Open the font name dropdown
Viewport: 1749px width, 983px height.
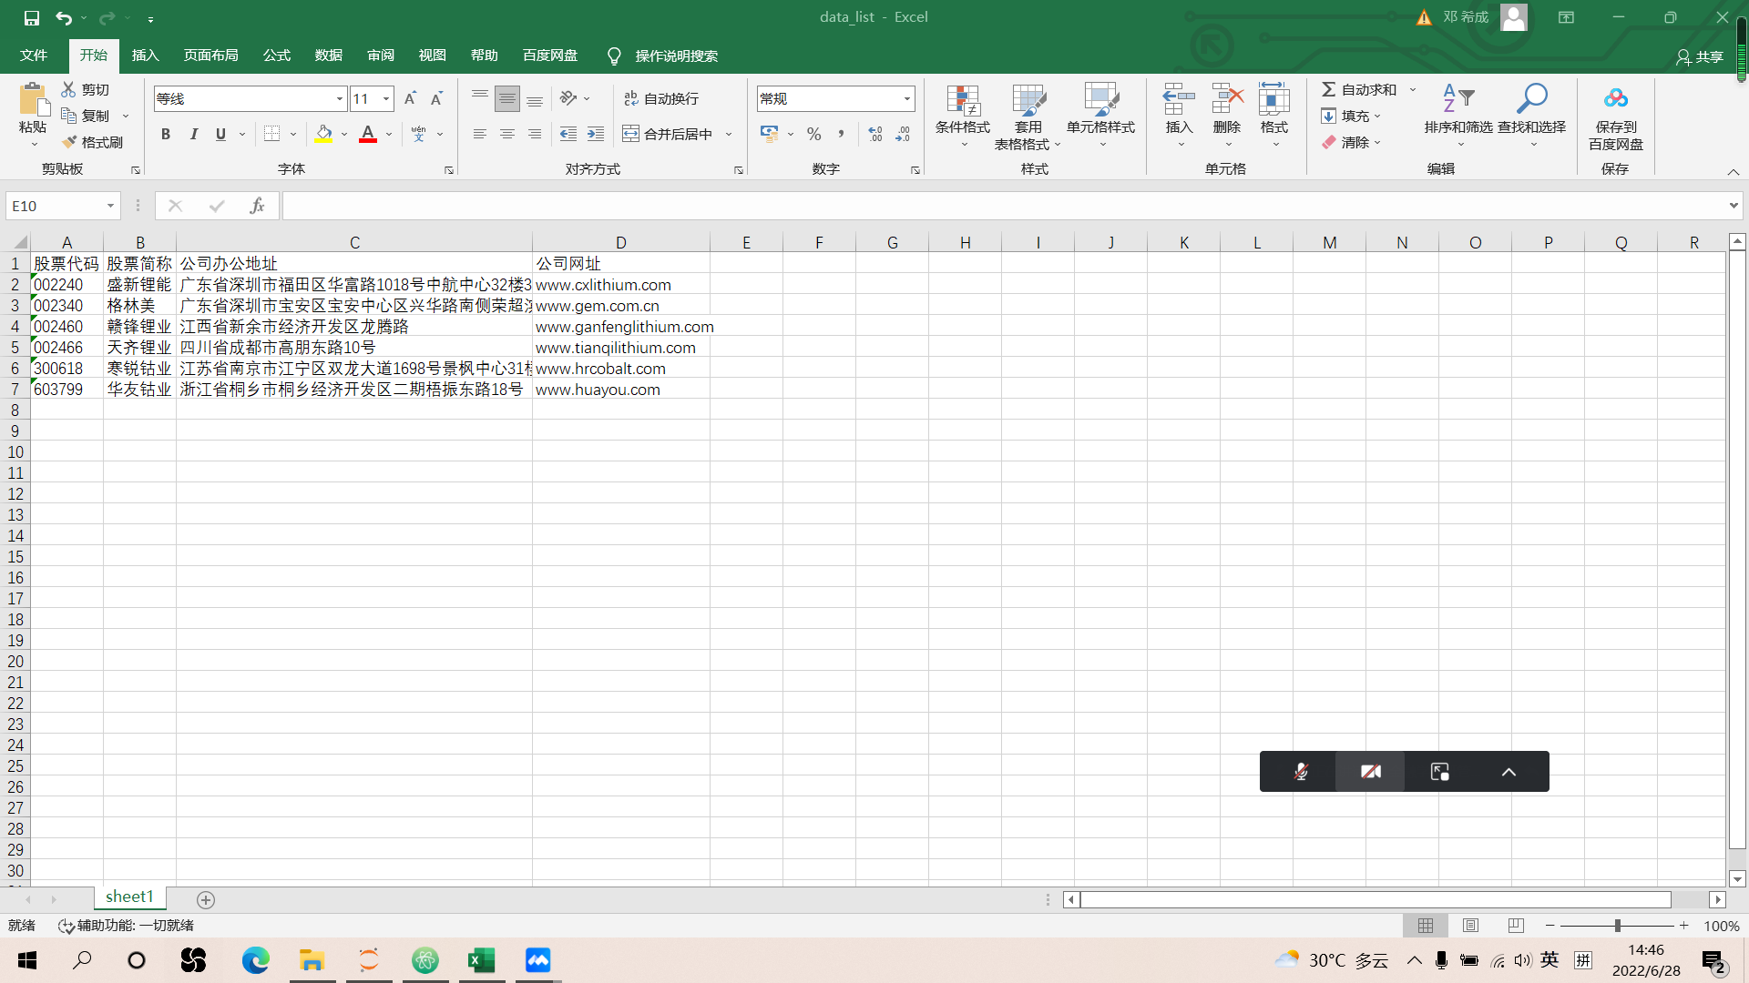[x=340, y=98]
